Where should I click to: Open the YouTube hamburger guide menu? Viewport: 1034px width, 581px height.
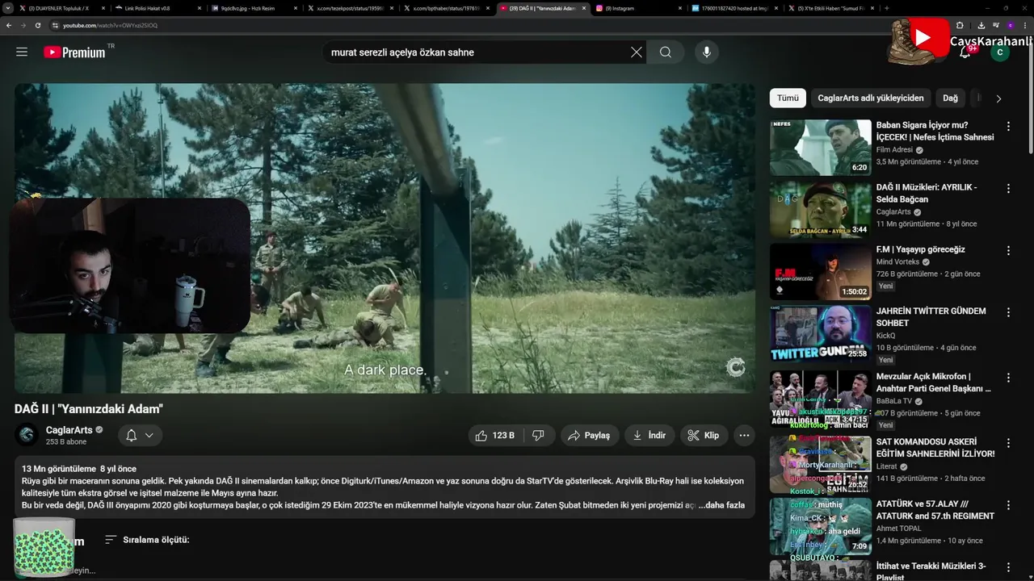(x=22, y=52)
